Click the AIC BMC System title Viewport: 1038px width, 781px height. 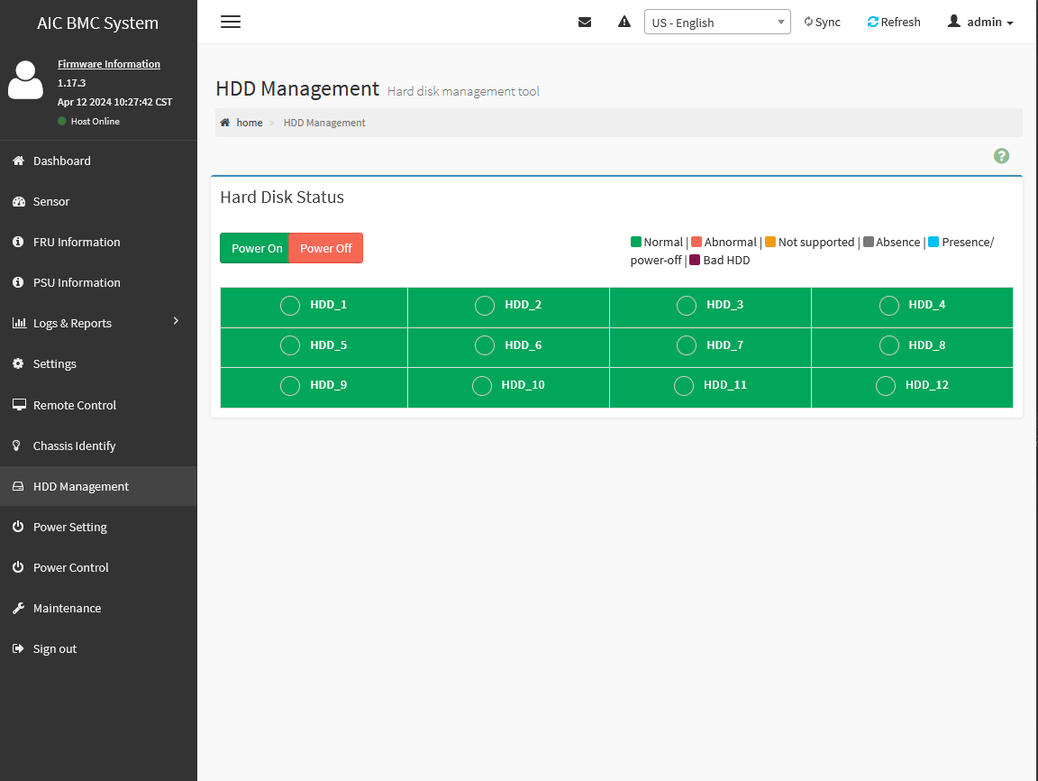98,23
